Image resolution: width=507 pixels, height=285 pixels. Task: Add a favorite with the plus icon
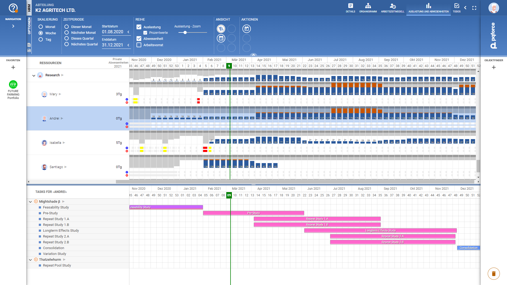click(x=13, y=67)
